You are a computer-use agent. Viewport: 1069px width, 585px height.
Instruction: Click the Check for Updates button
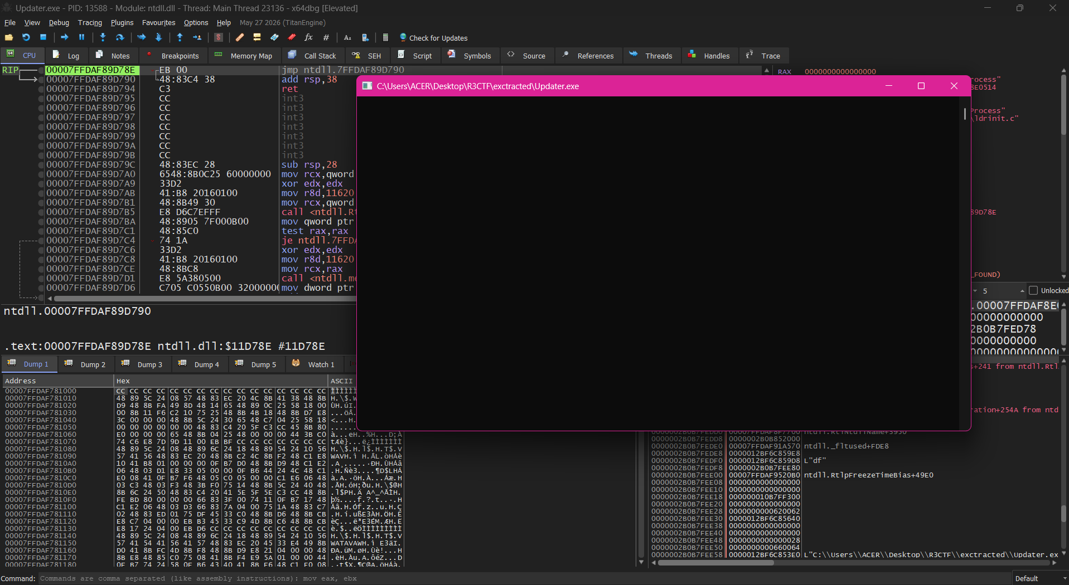coord(433,38)
